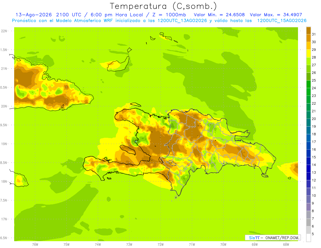Select the grey legend band between 6 and 7
The width and height of the screenshot is (321, 248).
coord(308,222)
